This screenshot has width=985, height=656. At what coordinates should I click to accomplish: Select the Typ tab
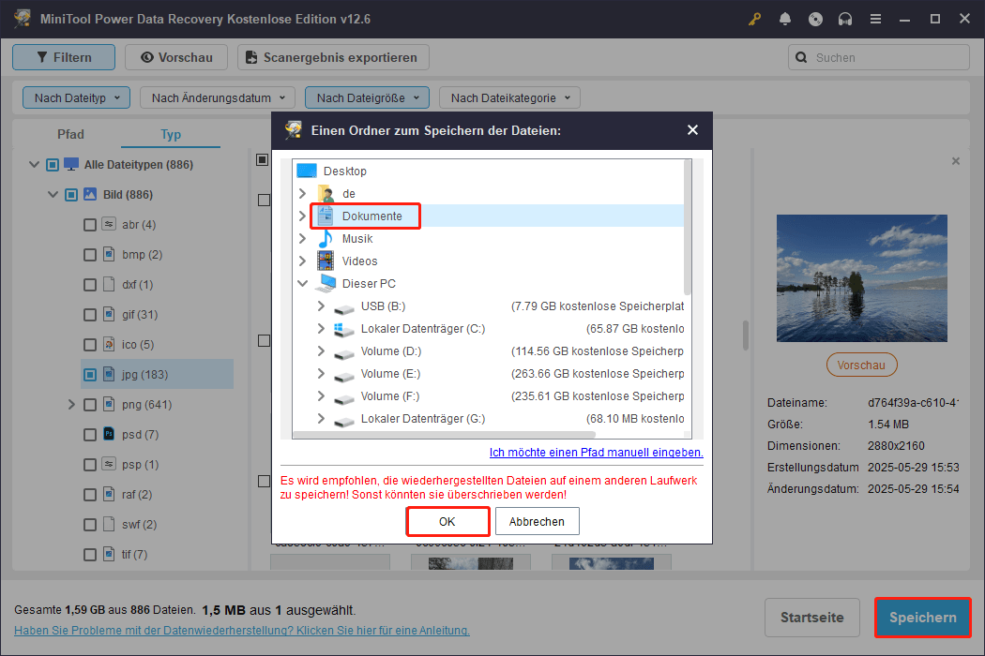(170, 134)
